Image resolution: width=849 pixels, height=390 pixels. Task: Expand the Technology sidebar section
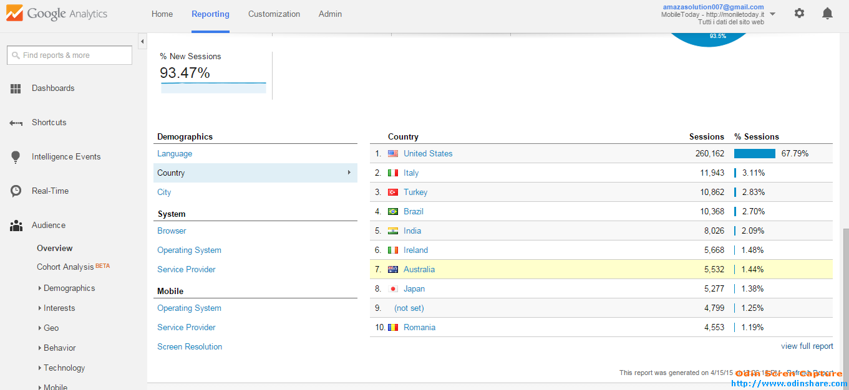coord(64,368)
